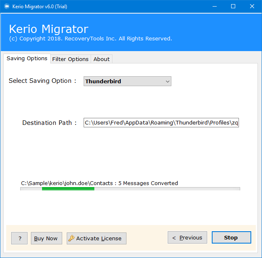Open the About tab
This screenshot has width=262, height=258.
coord(101,59)
